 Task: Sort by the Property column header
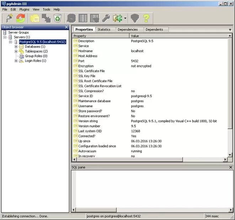[x=101, y=36]
